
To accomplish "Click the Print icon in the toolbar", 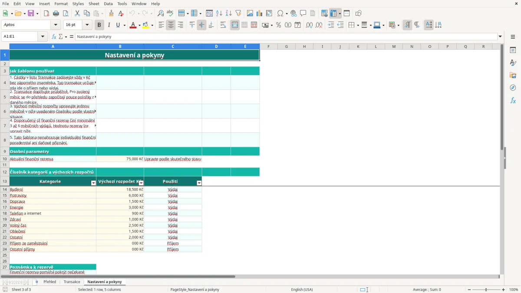I will point(56,13).
